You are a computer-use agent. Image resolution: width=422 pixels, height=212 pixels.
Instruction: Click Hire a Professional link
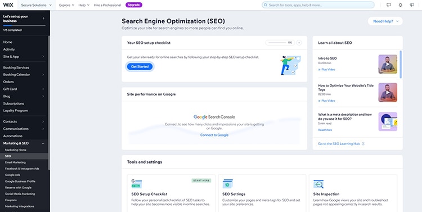pyautogui.click(x=107, y=5)
